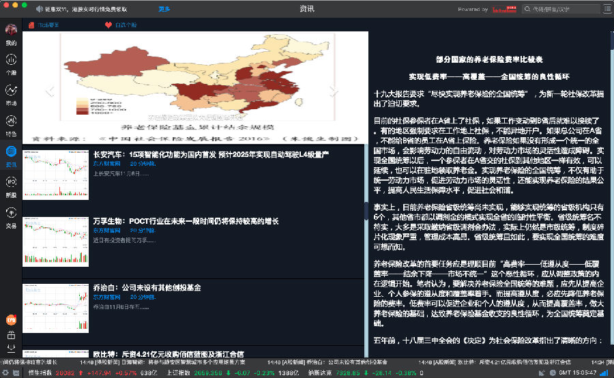
Task: Open the list menu icon at the top right
Action: (x=607, y=9)
